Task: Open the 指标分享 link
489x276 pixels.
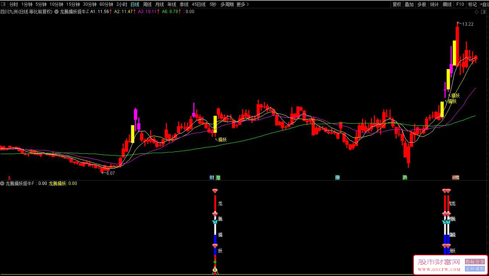Action: 475,262
